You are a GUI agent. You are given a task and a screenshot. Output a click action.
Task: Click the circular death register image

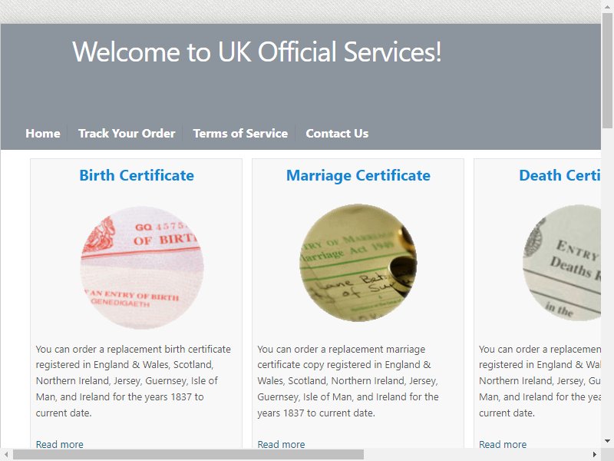click(x=562, y=263)
